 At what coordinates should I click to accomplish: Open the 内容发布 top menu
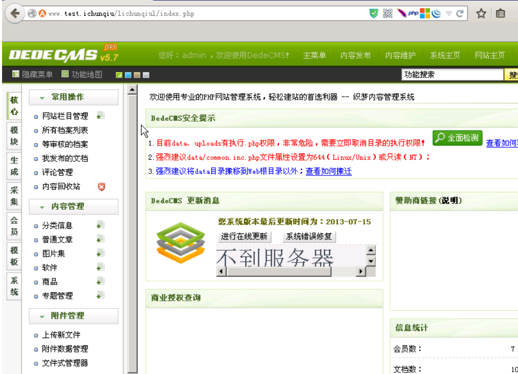pos(355,55)
